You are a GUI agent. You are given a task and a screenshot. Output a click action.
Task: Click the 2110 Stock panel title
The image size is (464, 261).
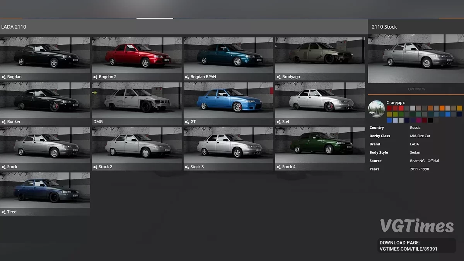(x=384, y=27)
